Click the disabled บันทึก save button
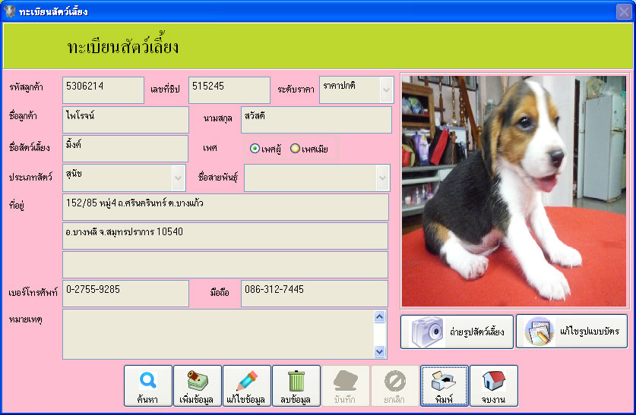Image resolution: width=636 pixels, height=415 pixels. pyautogui.click(x=345, y=386)
